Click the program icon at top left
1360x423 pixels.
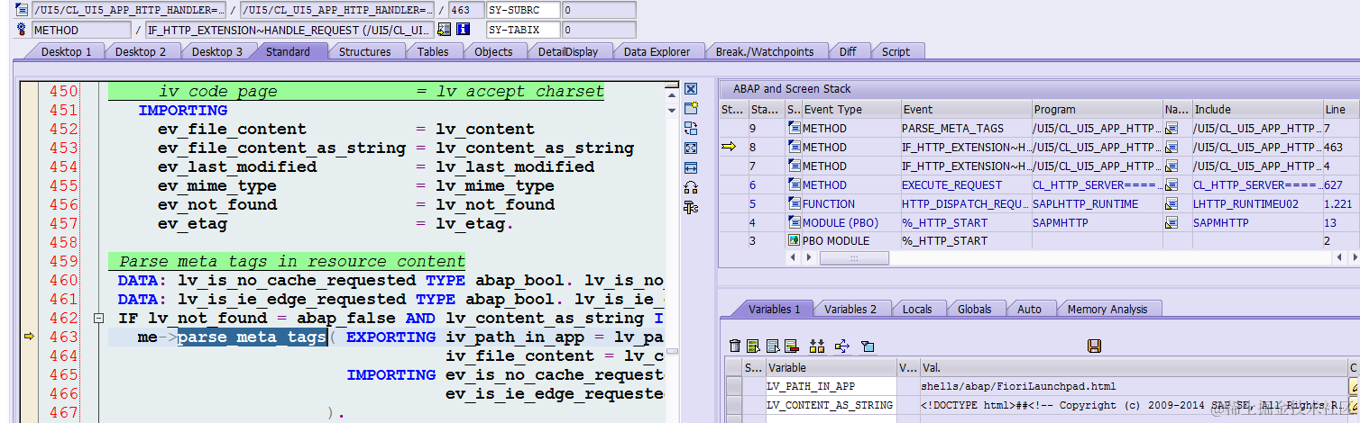[22, 10]
